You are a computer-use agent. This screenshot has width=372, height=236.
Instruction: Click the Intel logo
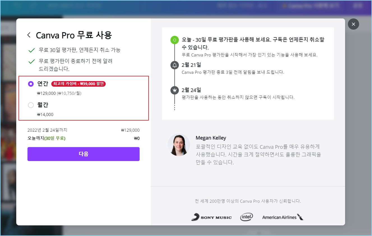pyautogui.click(x=247, y=217)
